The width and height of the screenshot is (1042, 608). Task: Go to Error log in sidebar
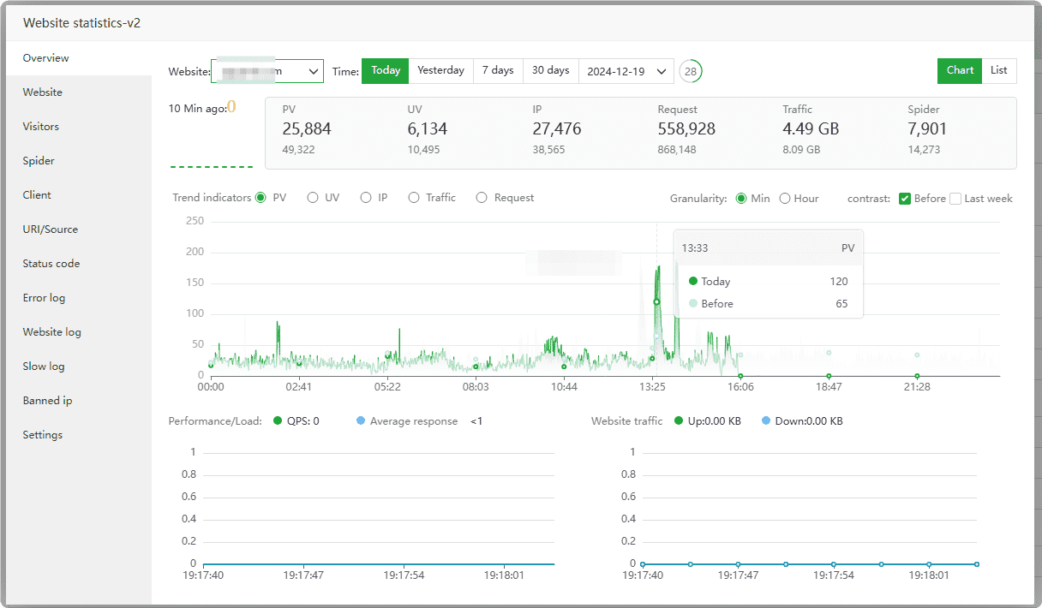coord(44,298)
